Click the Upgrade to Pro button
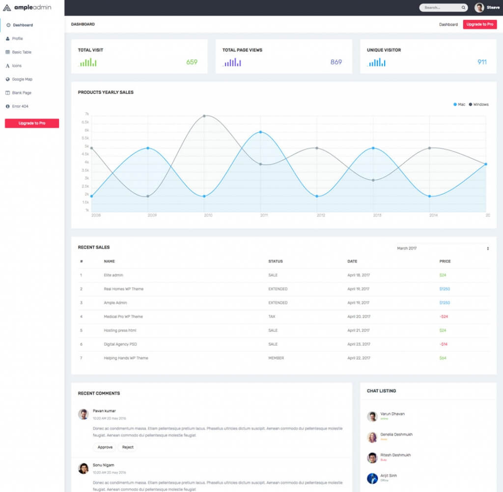Screen dimensions: 503x492 [x=479, y=24]
